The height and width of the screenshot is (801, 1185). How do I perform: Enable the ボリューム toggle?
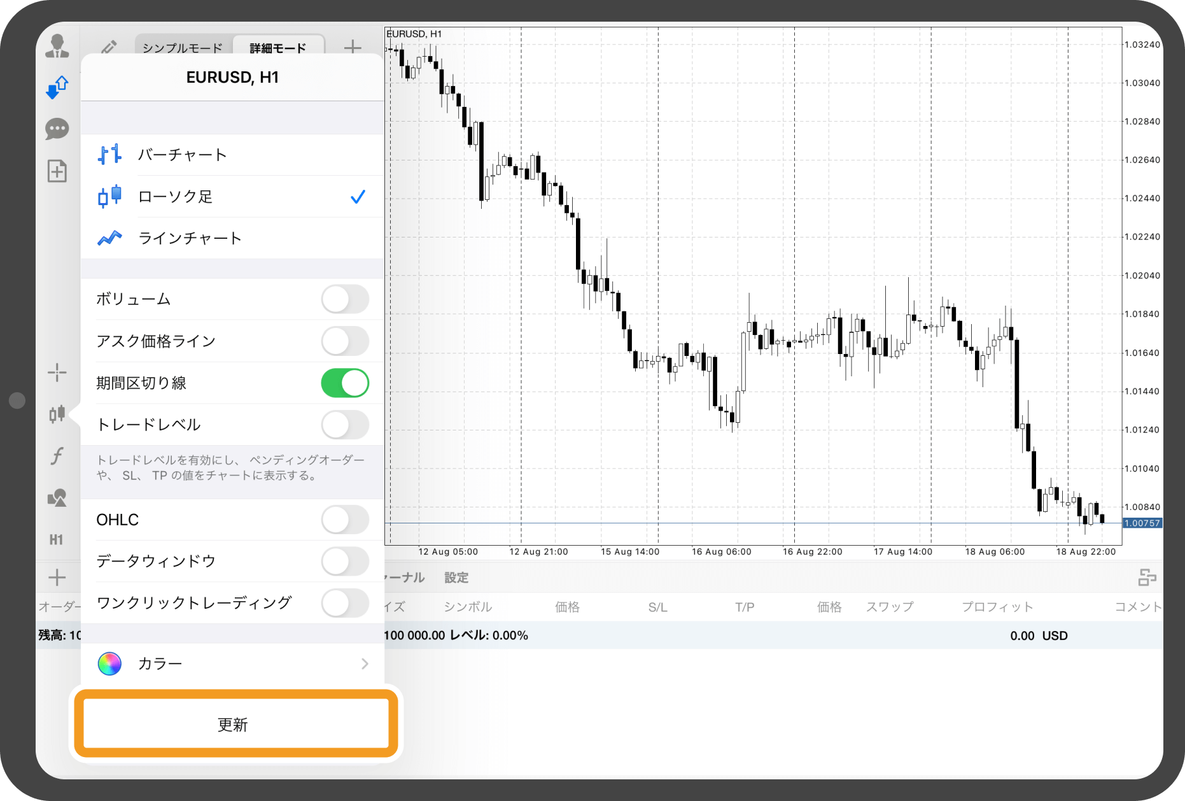pos(345,299)
